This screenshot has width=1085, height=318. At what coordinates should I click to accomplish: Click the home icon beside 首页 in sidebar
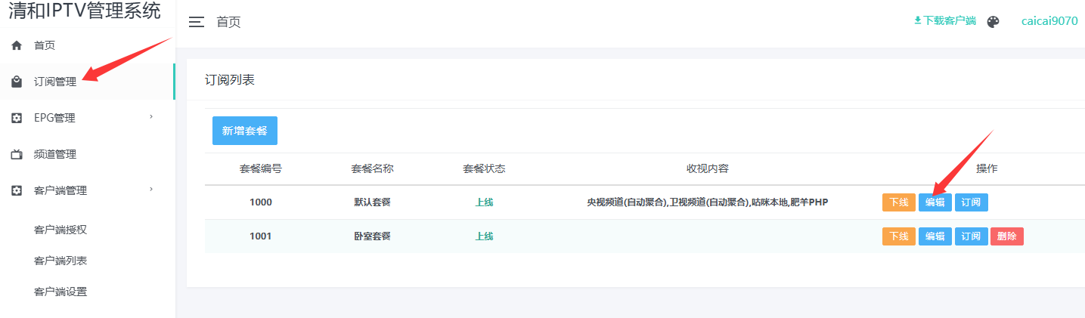pyautogui.click(x=17, y=45)
